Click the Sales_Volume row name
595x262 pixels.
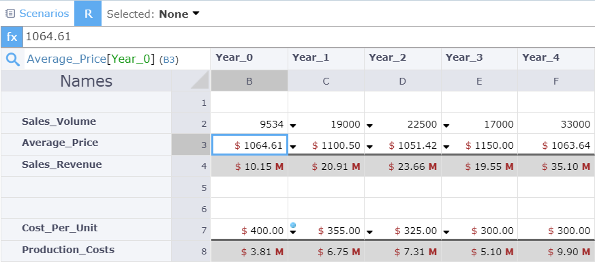click(59, 121)
